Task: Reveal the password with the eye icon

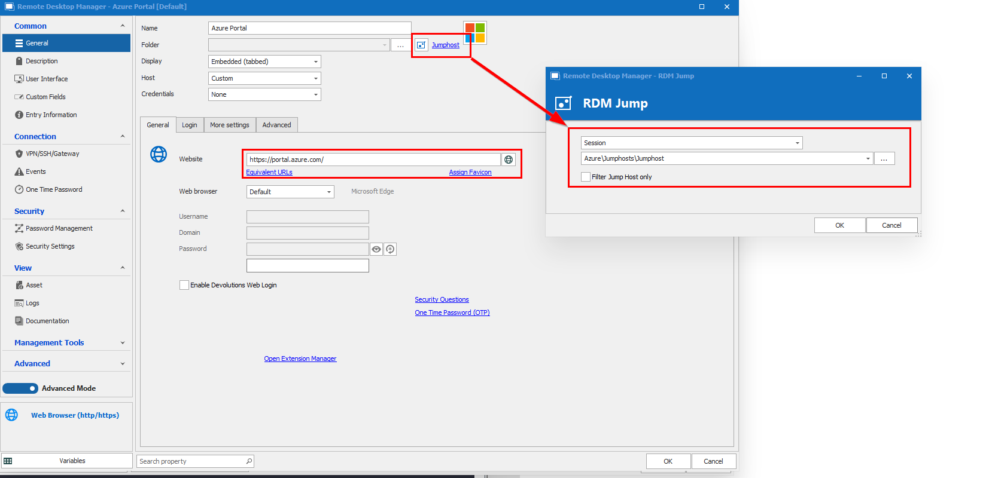Action: coord(376,249)
